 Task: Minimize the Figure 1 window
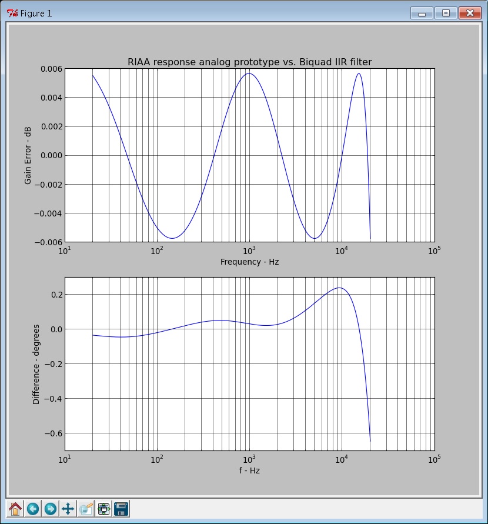click(422, 14)
